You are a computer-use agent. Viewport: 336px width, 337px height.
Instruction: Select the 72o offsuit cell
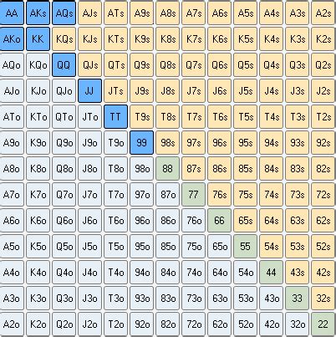tap(193, 324)
